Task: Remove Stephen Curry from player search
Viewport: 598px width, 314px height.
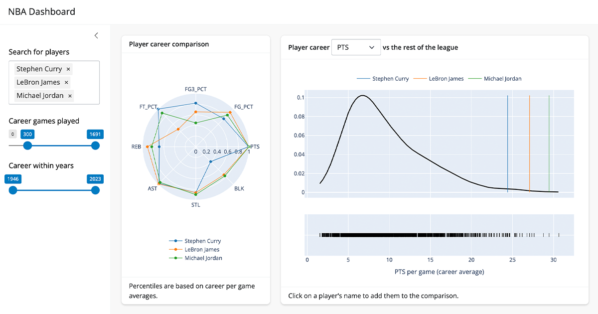Action: click(x=68, y=69)
